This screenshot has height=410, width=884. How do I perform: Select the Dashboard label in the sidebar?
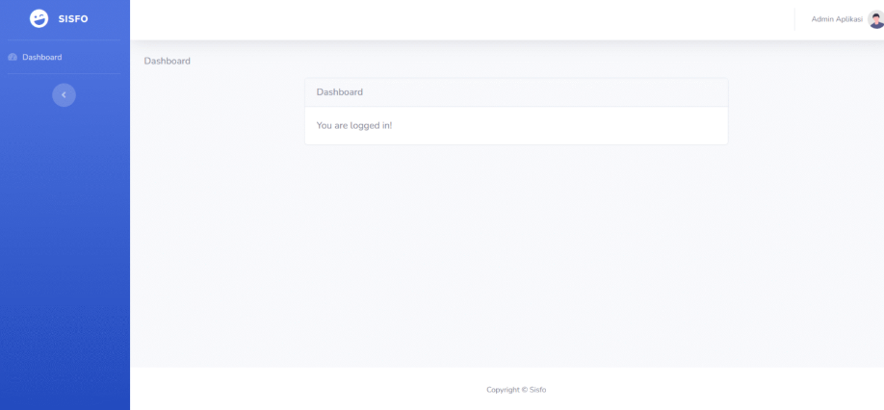42,57
